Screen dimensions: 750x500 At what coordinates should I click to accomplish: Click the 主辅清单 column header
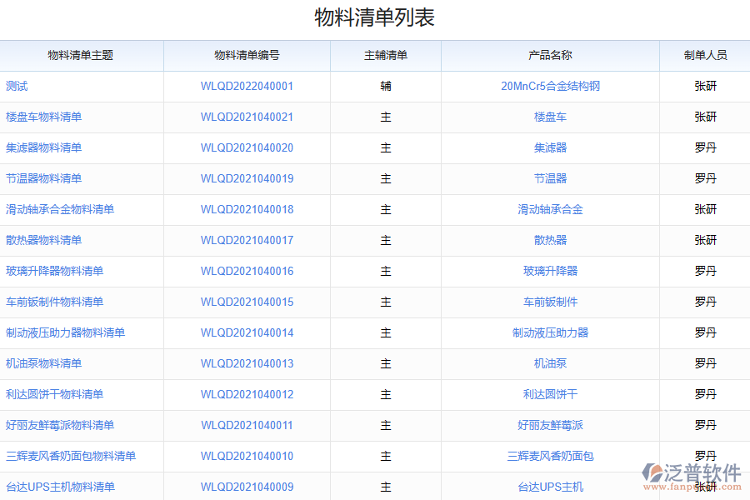tap(385, 55)
